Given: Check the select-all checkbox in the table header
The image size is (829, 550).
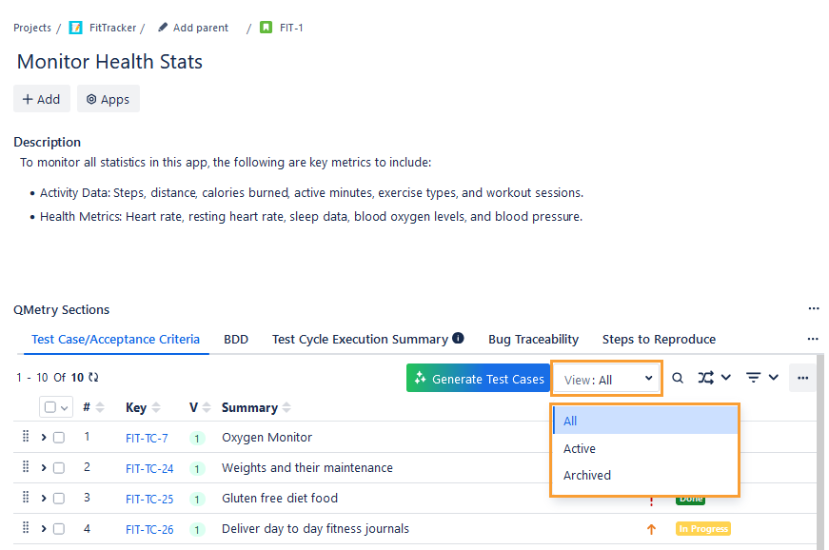Looking at the screenshot, I should tap(49, 407).
